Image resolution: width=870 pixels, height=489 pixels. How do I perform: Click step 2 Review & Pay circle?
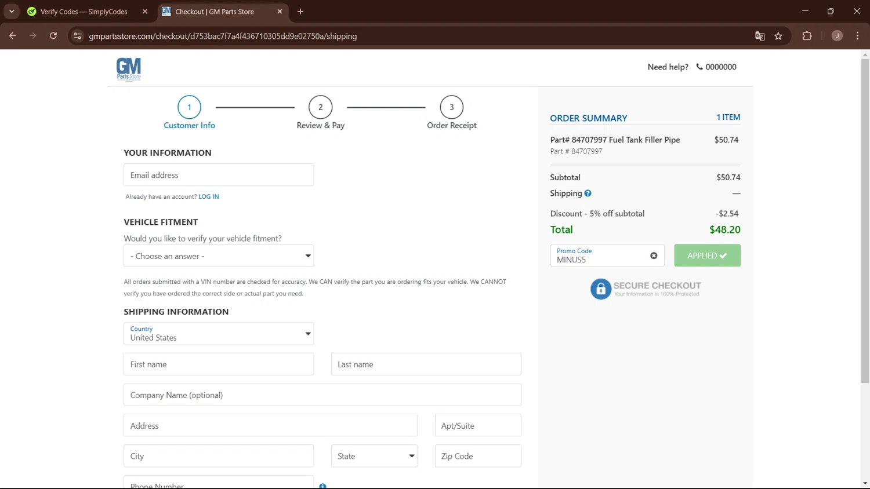320,107
